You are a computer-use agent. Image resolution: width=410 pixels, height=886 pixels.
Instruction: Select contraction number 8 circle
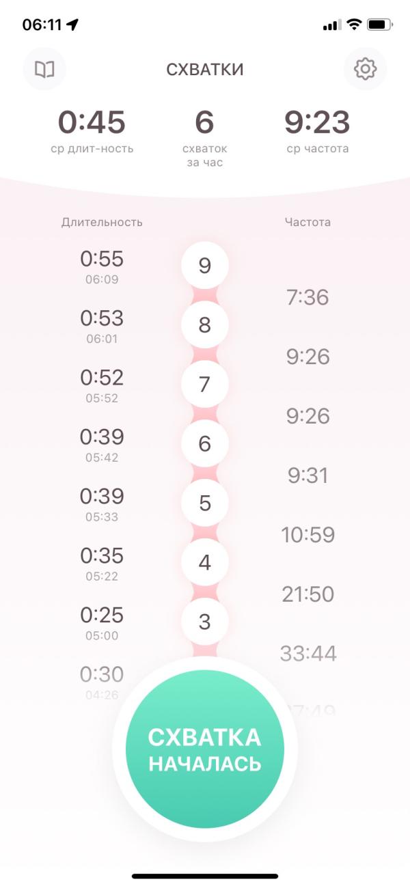coord(205,325)
